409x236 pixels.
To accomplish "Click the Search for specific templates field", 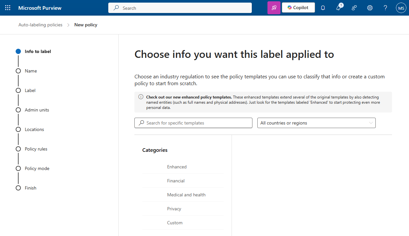I will [x=193, y=123].
